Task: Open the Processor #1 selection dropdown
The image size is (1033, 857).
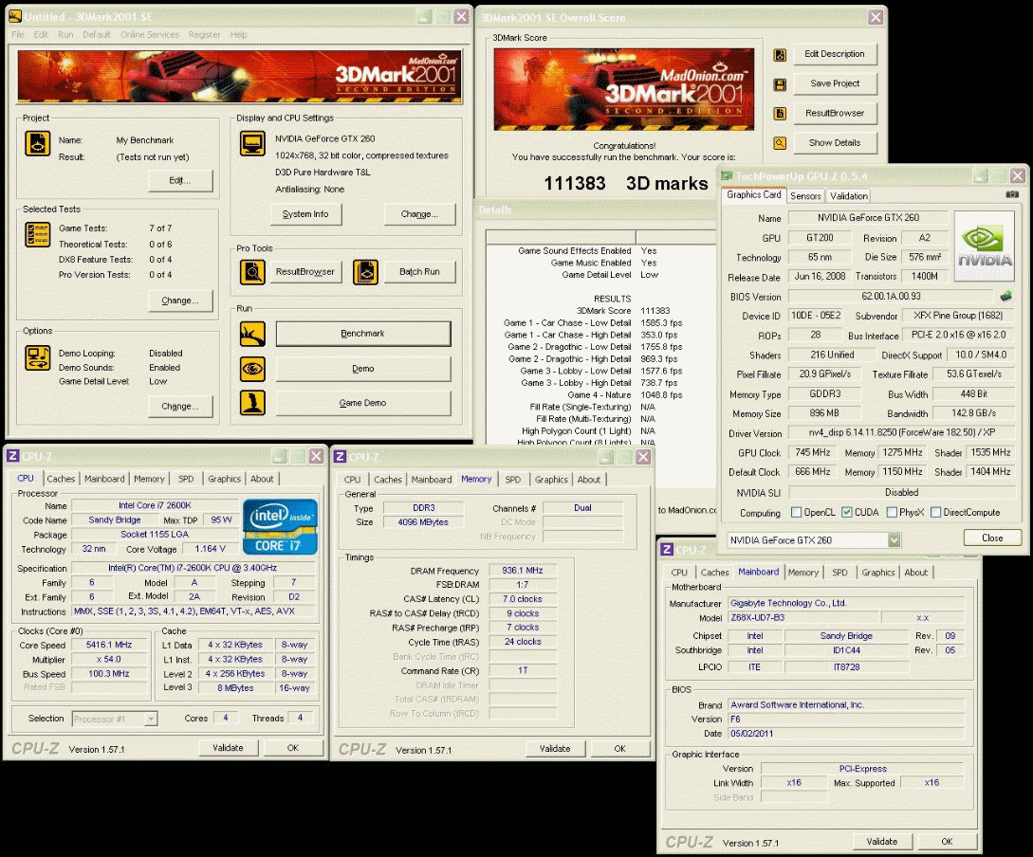Action: tap(151, 719)
